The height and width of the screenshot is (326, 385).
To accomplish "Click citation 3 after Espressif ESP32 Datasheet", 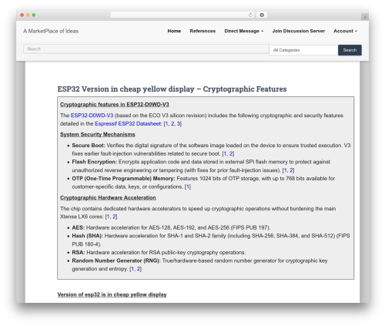I will (x=179, y=123).
